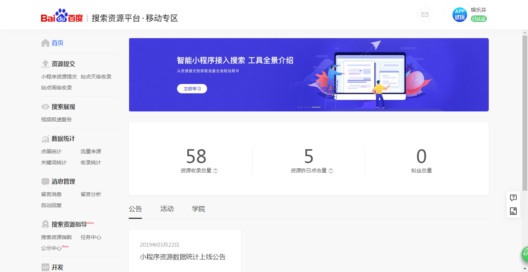Switch to the 公告 tab
This screenshot has width=528, height=272.
(x=135, y=209)
